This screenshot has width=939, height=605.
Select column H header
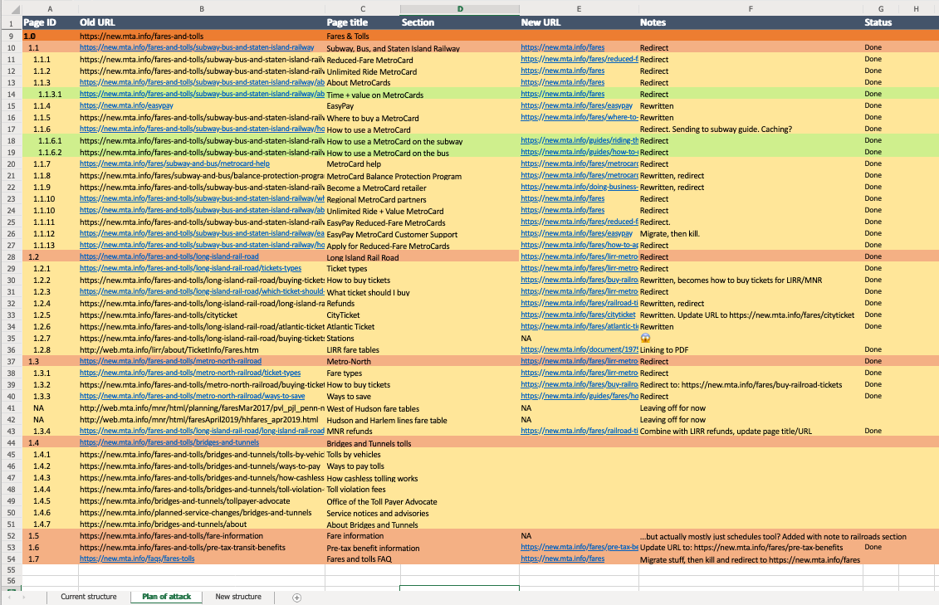pyautogui.click(x=917, y=9)
